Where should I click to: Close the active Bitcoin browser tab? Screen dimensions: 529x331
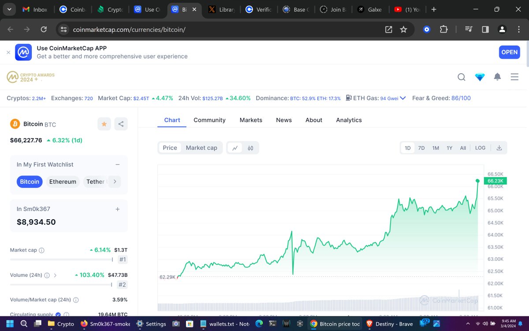194,9
